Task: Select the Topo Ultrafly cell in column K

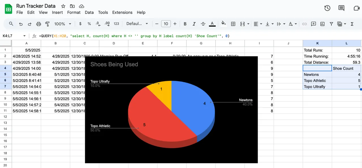Action: 317,87
